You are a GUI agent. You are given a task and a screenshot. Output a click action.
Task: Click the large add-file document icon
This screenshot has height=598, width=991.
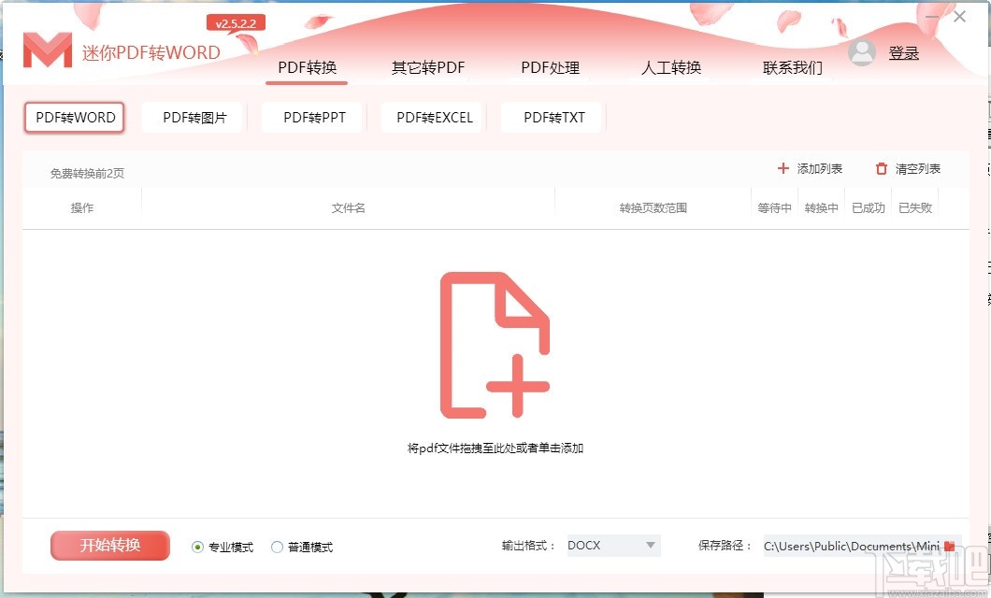pos(495,345)
